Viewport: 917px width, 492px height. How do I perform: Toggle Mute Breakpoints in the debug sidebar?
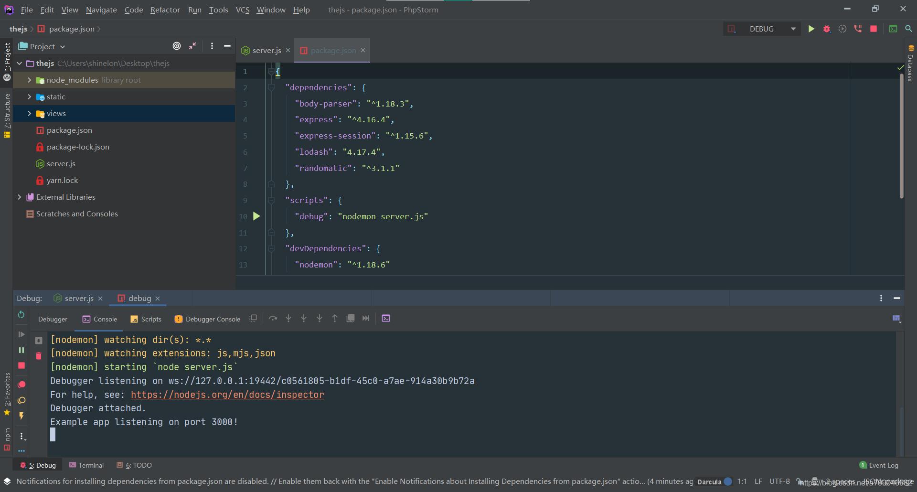[x=21, y=400]
